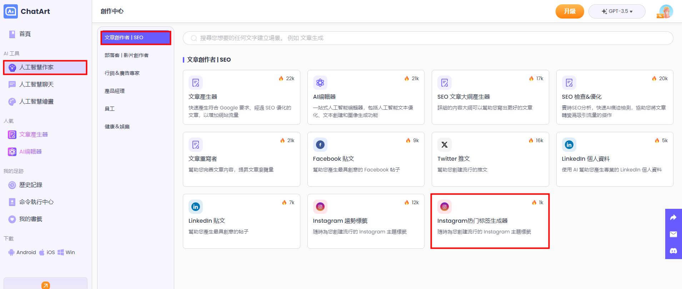Download the Android app
This screenshot has height=289, width=682.
tap(22, 252)
